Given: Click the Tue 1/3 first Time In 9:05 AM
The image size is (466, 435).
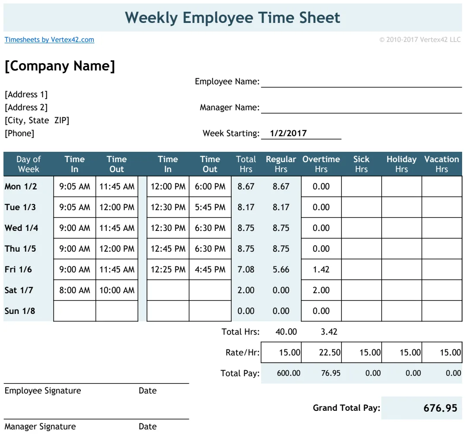Looking at the screenshot, I should click(x=75, y=207).
